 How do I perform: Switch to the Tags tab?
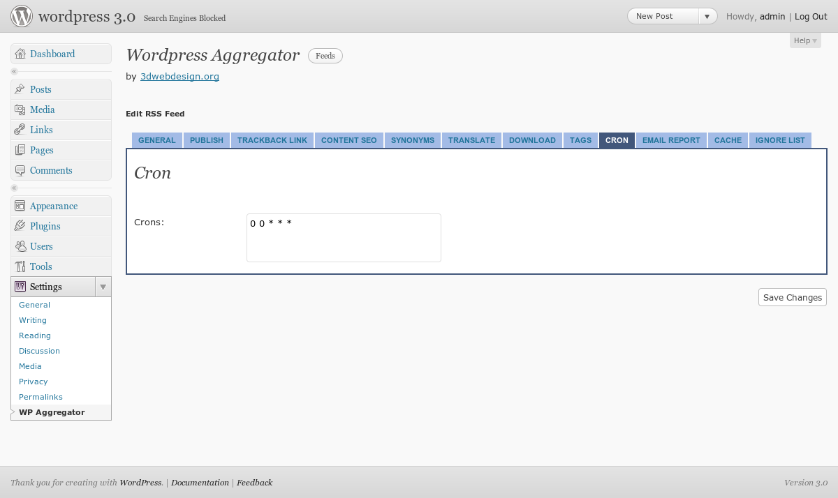click(580, 140)
